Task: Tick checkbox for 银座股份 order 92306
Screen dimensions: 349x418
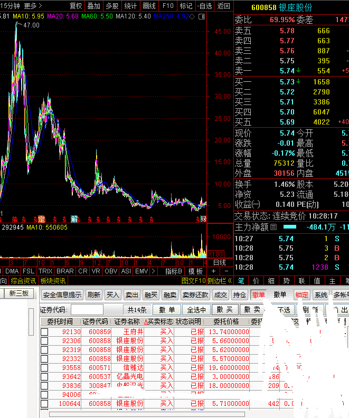Action: [x=44, y=341]
